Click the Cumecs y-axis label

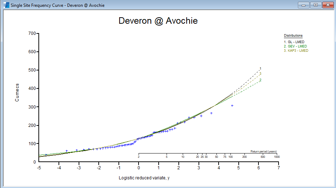point(17,92)
